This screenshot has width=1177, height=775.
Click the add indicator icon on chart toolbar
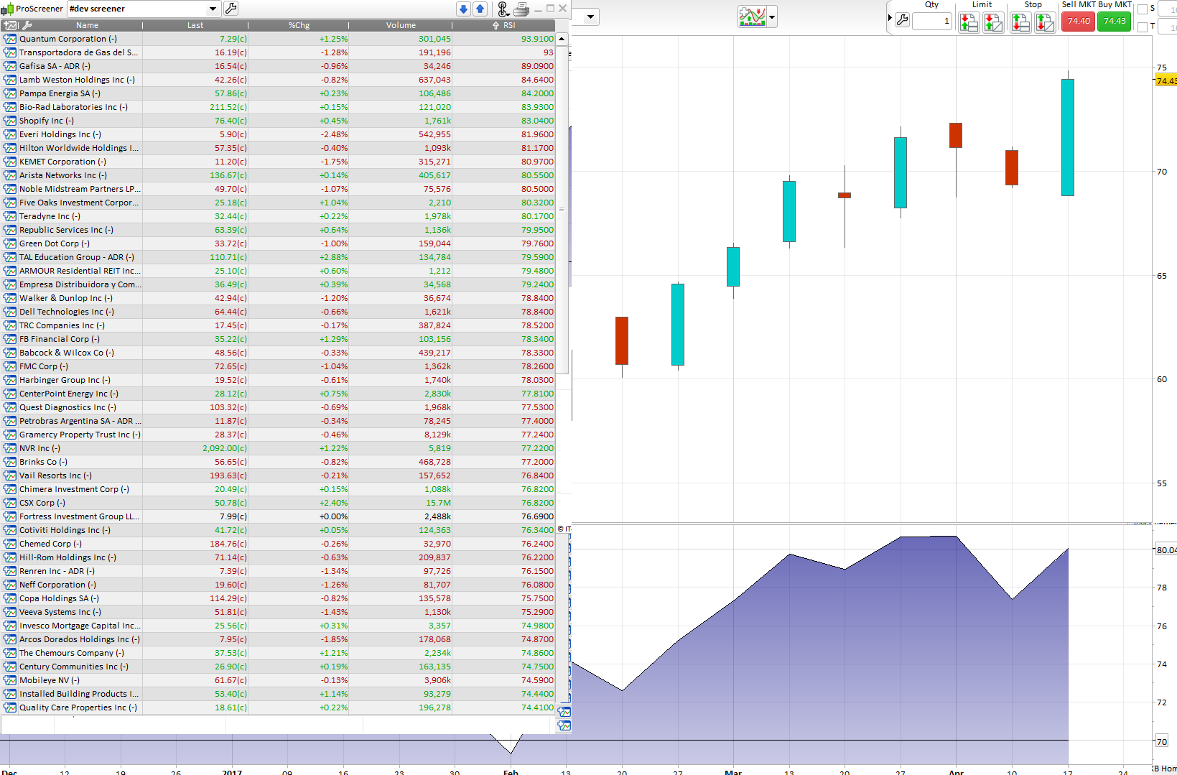(752, 17)
